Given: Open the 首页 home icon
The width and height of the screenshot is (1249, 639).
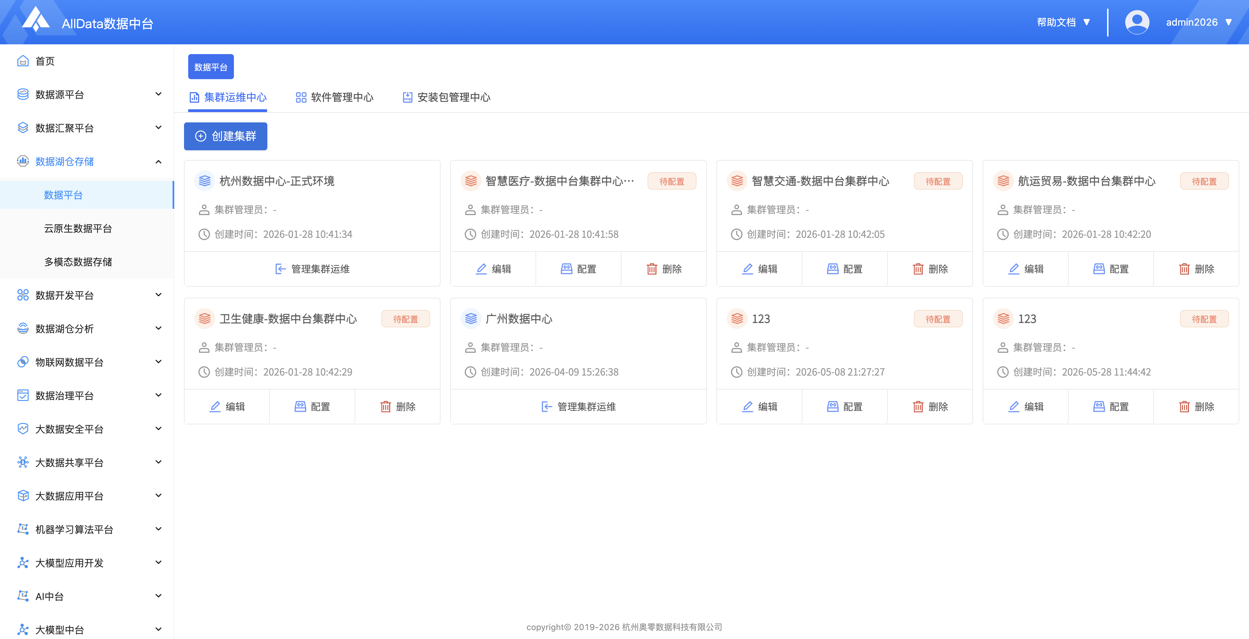Looking at the screenshot, I should [x=23, y=61].
